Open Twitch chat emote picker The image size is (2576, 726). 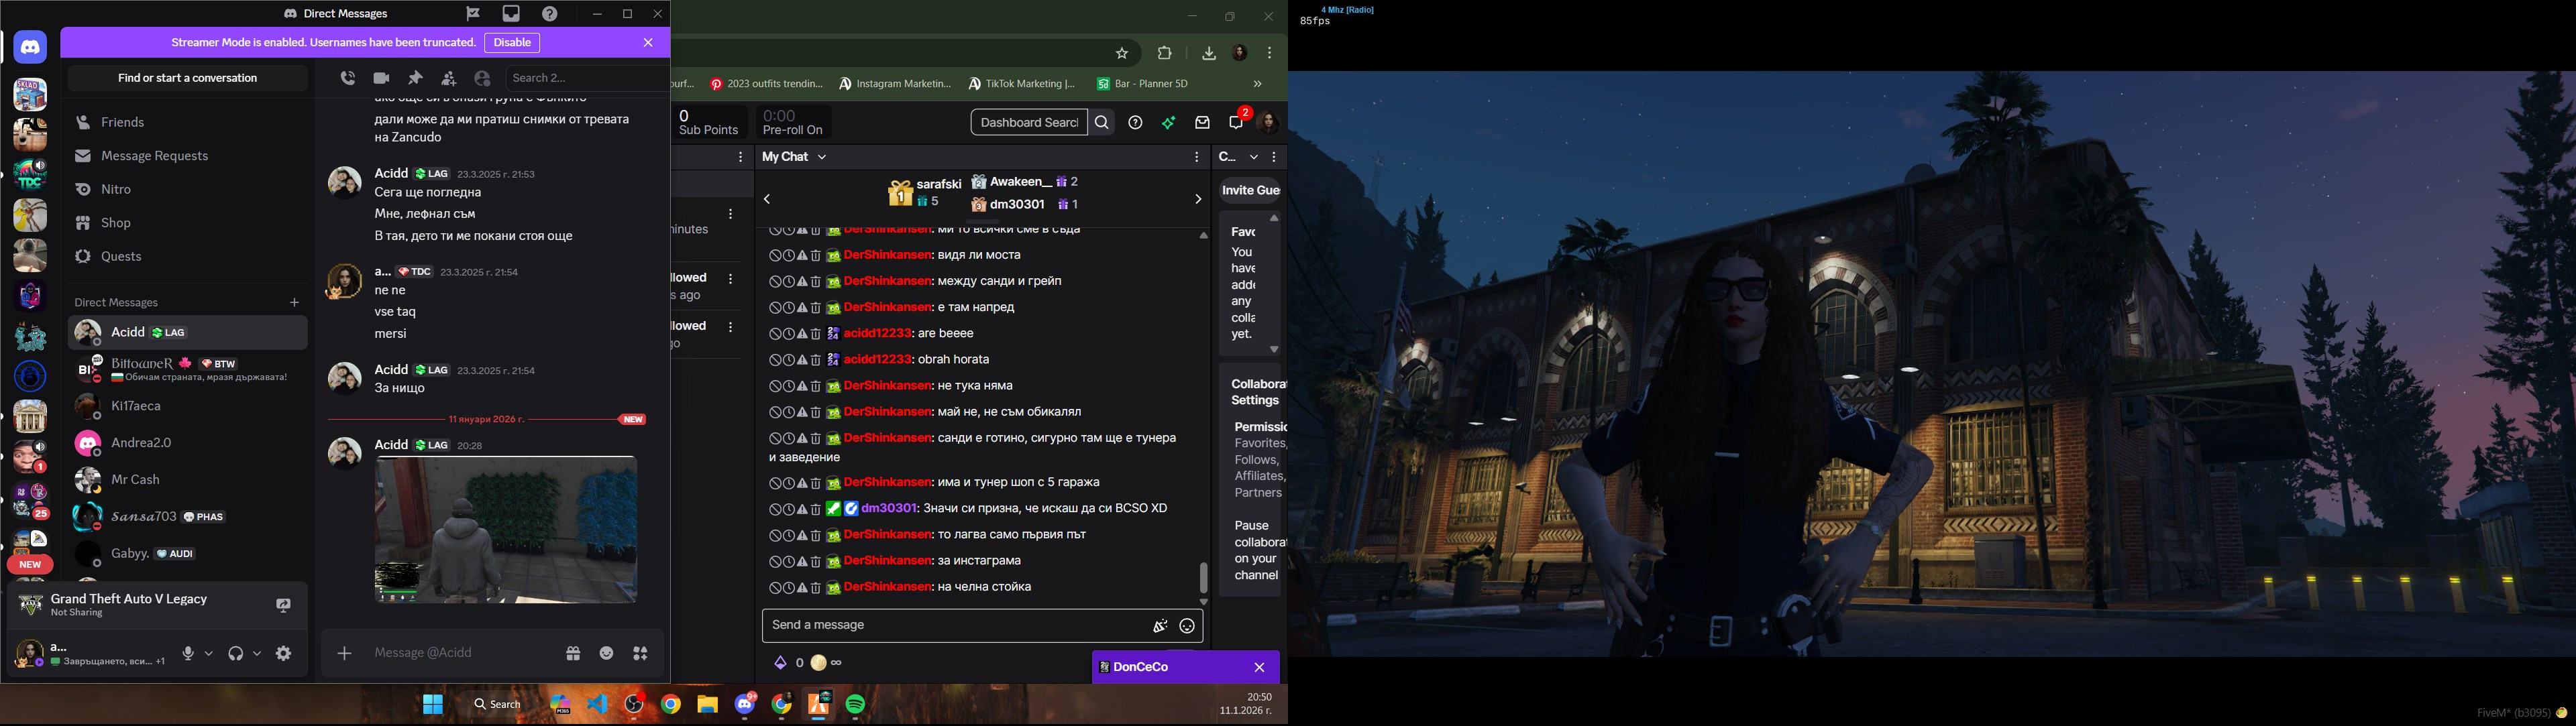coord(1187,626)
